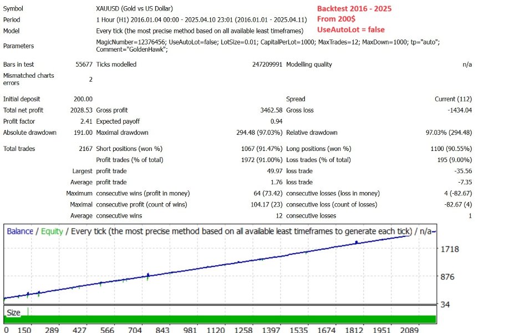Click the Long positions value 1100 (90.55%)

[451, 148]
